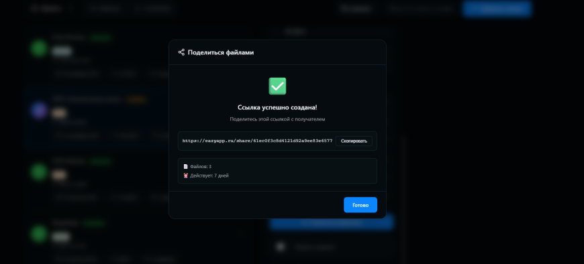Click the 'Действует: 7 дней' text

click(209, 176)
